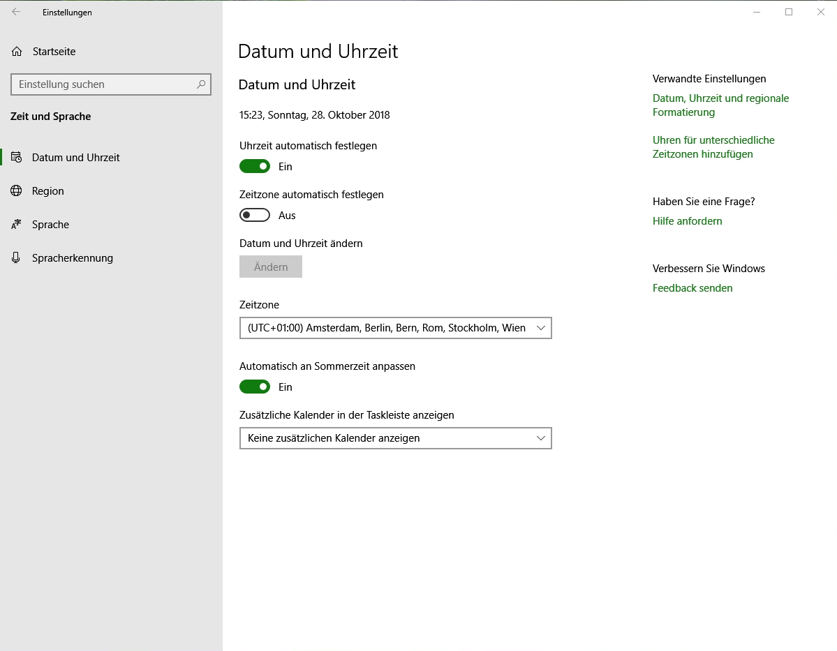Close the Einstellungen window
Image resolution: width=837 pixels, height=651 pixels.
click(x=820, y=12)
